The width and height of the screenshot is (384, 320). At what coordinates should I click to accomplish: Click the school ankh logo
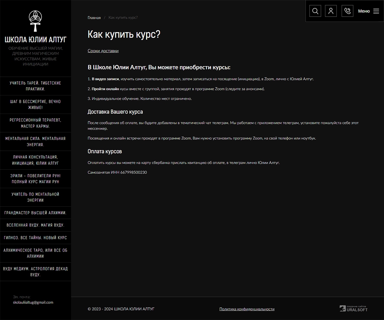click(35, 21)
